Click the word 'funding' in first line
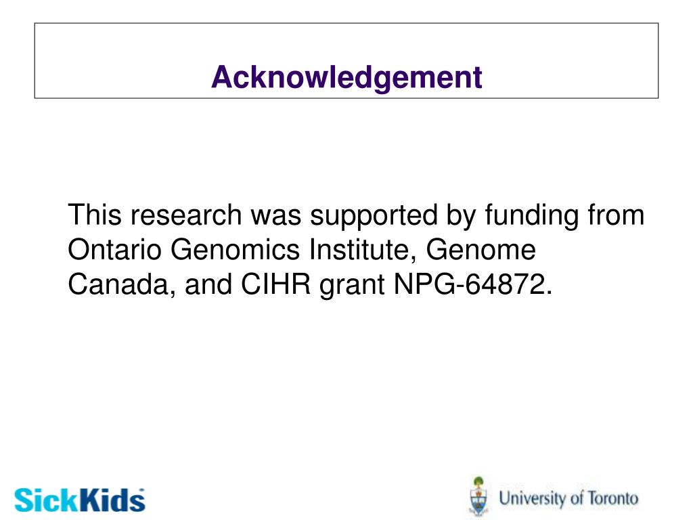This screenshot has width=693, height=520. 532,216
